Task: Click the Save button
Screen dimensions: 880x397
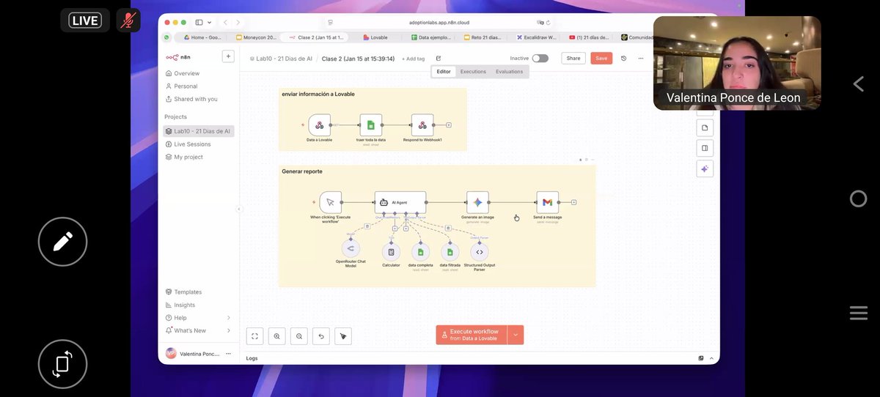Action: click(x=601, y=58)
